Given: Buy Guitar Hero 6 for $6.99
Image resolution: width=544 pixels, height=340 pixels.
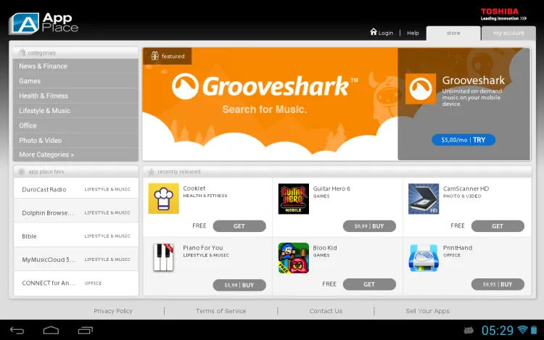Looking at the screenshot, I should (369, 226).
